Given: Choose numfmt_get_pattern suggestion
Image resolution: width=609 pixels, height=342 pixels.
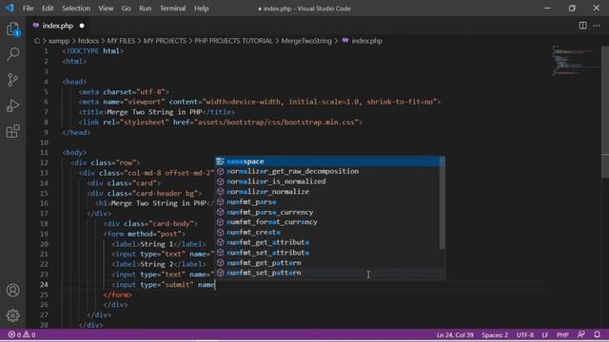Looking at the screenshot, I should pos(330,263).
